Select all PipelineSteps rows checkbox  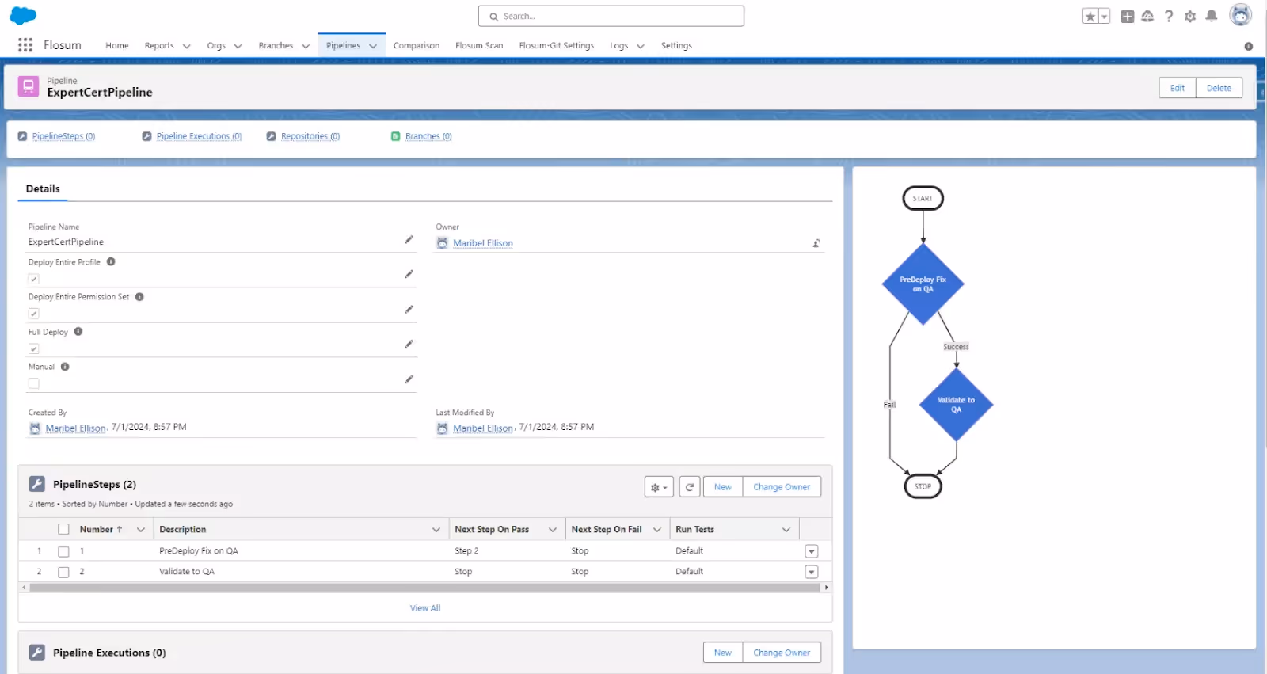(x=63, y=529)
